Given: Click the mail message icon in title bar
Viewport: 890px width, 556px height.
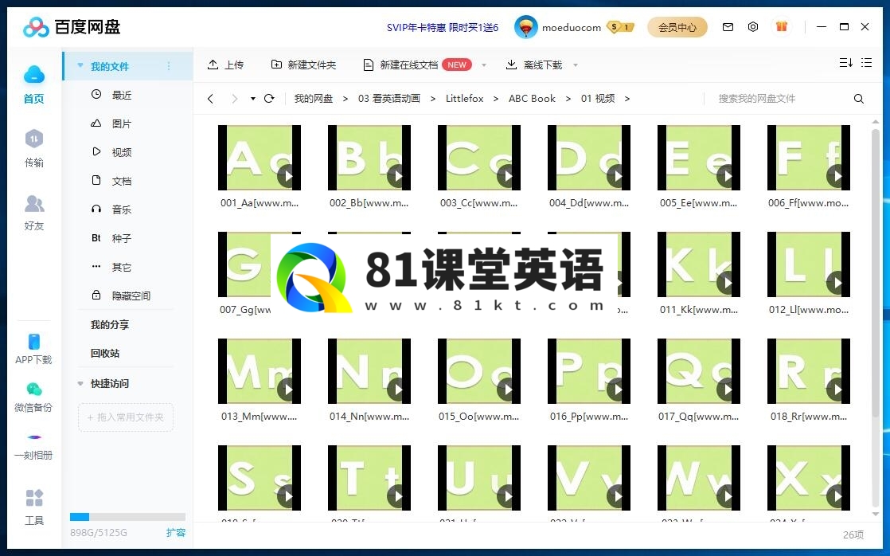Looking at the screenshot, I should 728,27.
